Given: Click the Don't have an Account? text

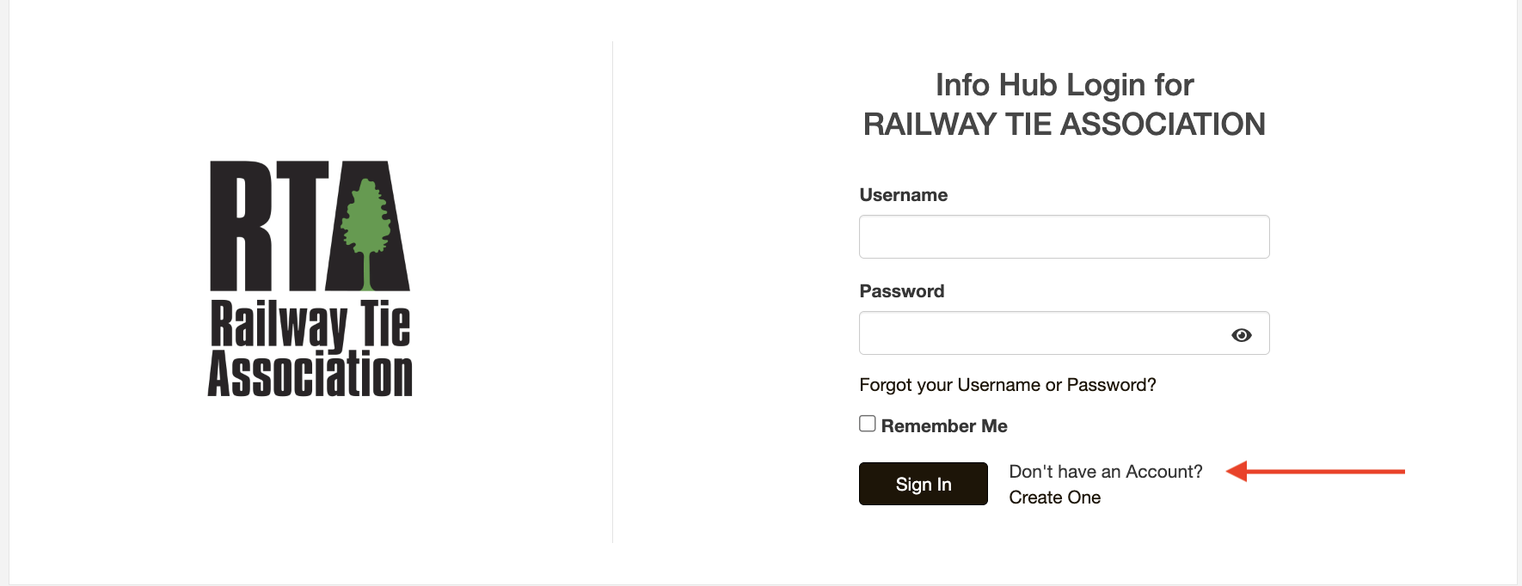Looking at the screenshot, I should tap(1106, 472).
